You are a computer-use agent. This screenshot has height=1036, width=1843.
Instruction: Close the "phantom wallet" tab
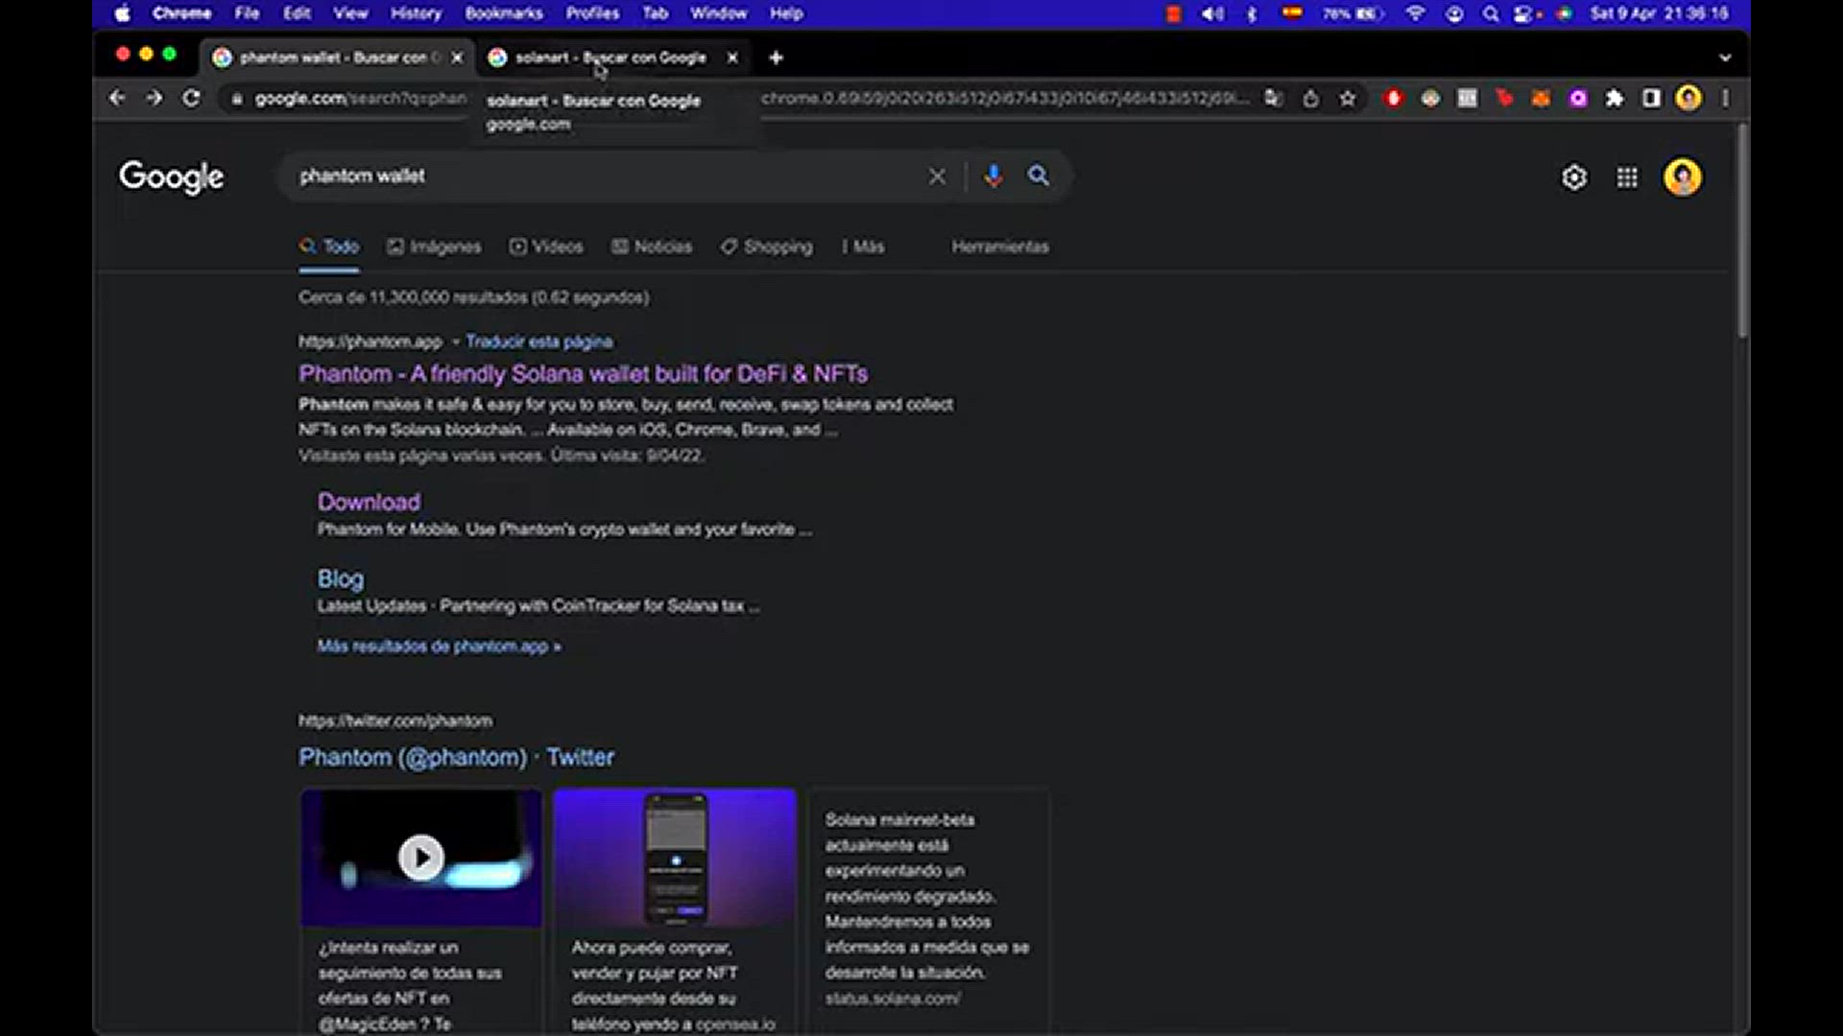click(x=457, y=58)
